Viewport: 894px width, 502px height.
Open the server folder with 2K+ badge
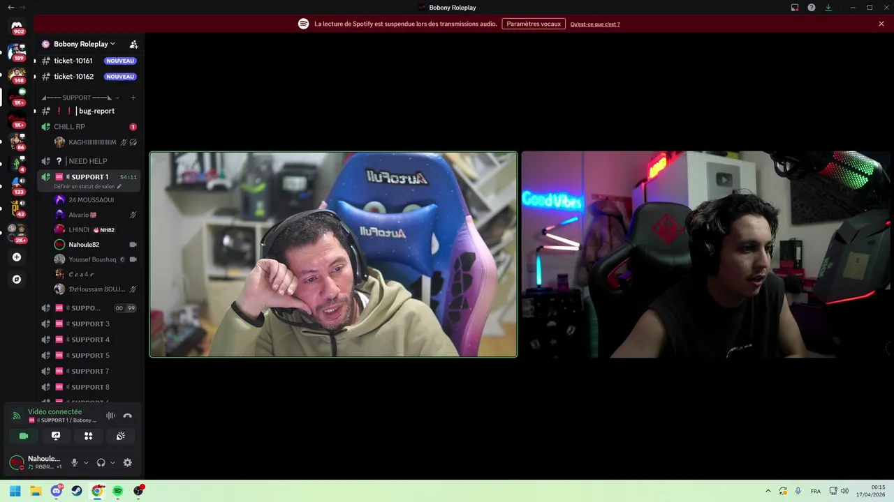click(17, 234)
